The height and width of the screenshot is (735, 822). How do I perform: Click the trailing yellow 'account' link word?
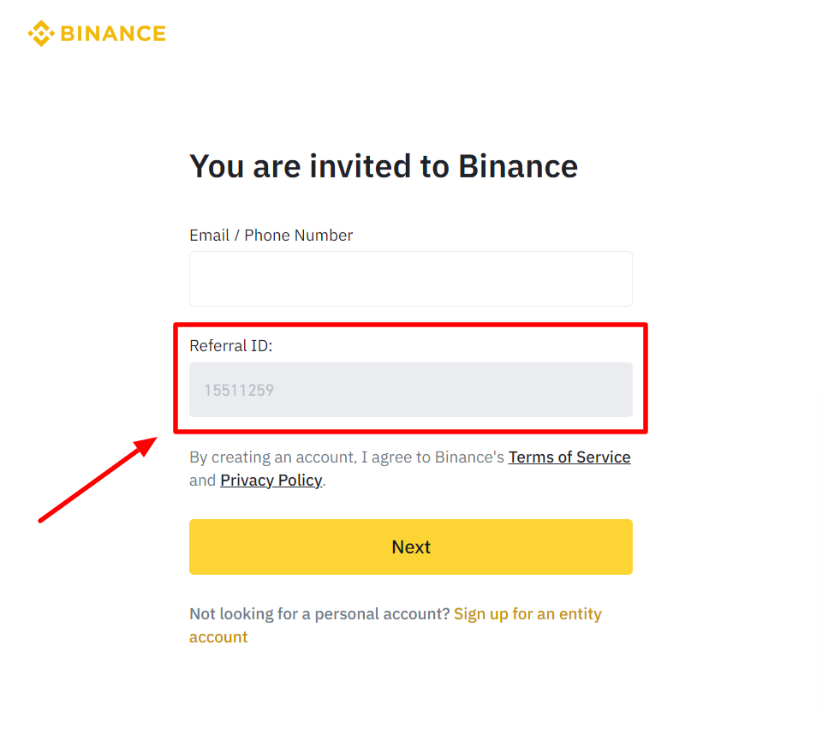218,636
